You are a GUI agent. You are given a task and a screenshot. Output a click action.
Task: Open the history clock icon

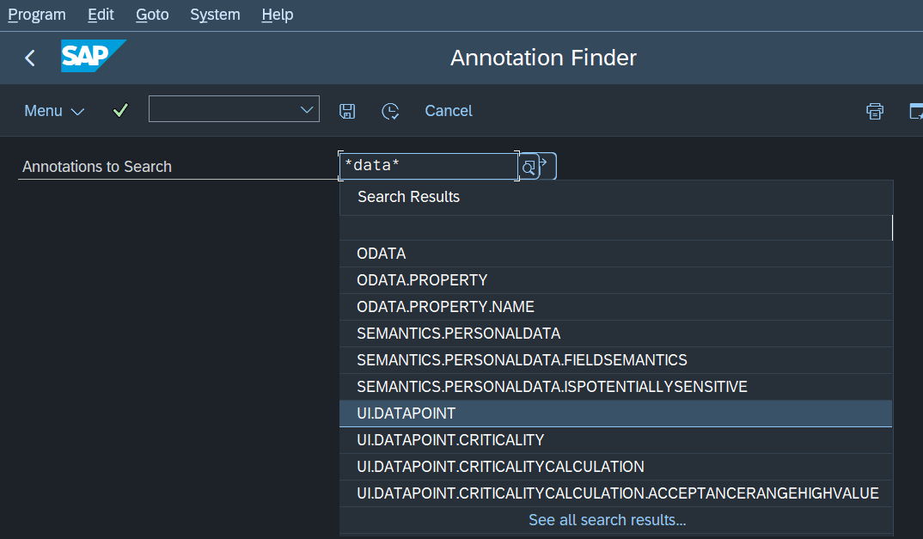pos(389,110)
